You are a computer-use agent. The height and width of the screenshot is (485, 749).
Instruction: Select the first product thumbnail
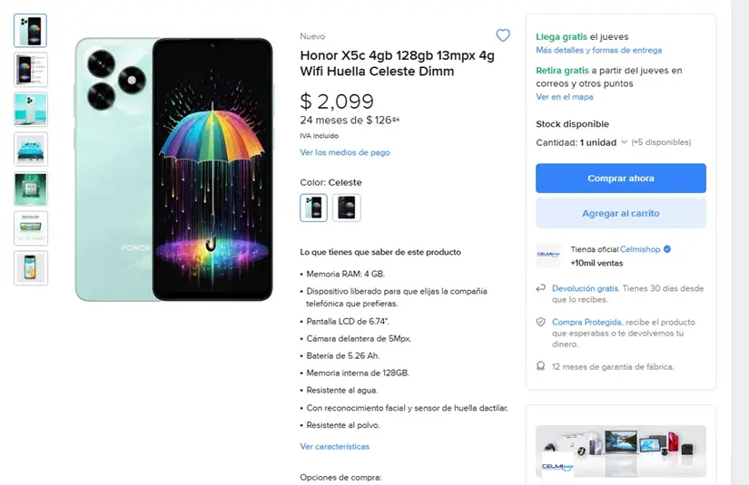pyautogui.click(x=31, y=31)
